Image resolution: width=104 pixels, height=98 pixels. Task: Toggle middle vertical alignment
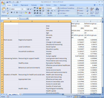[37, 8]
